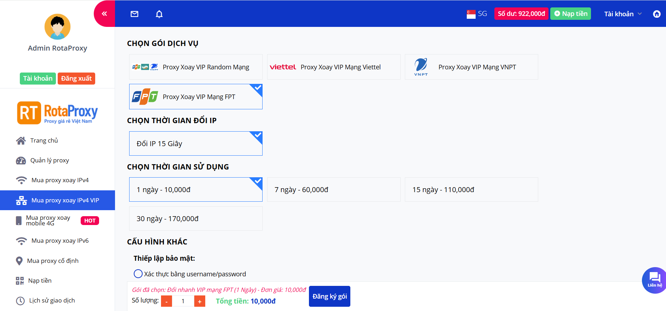Choose 1 ngày - 10,000đ duration

(196, 190)
